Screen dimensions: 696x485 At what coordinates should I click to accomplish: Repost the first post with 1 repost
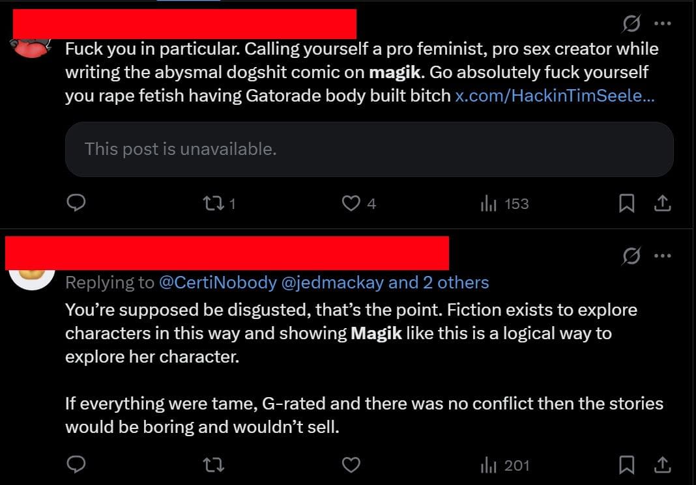tap(212, 204)
